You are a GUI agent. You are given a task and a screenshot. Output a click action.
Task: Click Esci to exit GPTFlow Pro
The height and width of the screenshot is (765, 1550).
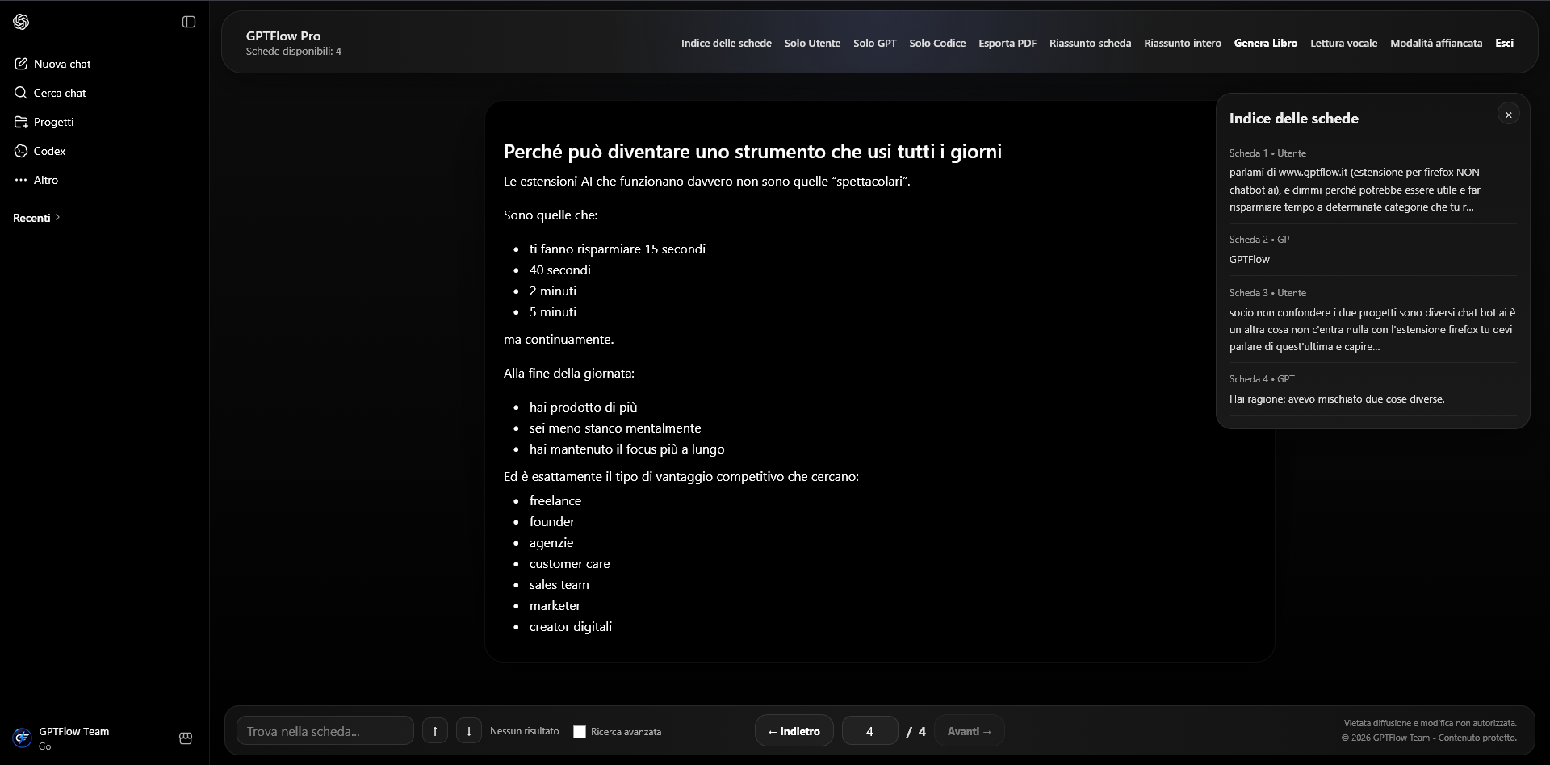pyautogui.click(x=1504, y=43)
